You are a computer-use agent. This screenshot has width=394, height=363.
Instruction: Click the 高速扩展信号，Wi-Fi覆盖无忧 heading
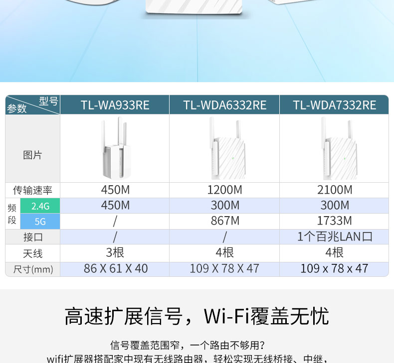[197, 316]
